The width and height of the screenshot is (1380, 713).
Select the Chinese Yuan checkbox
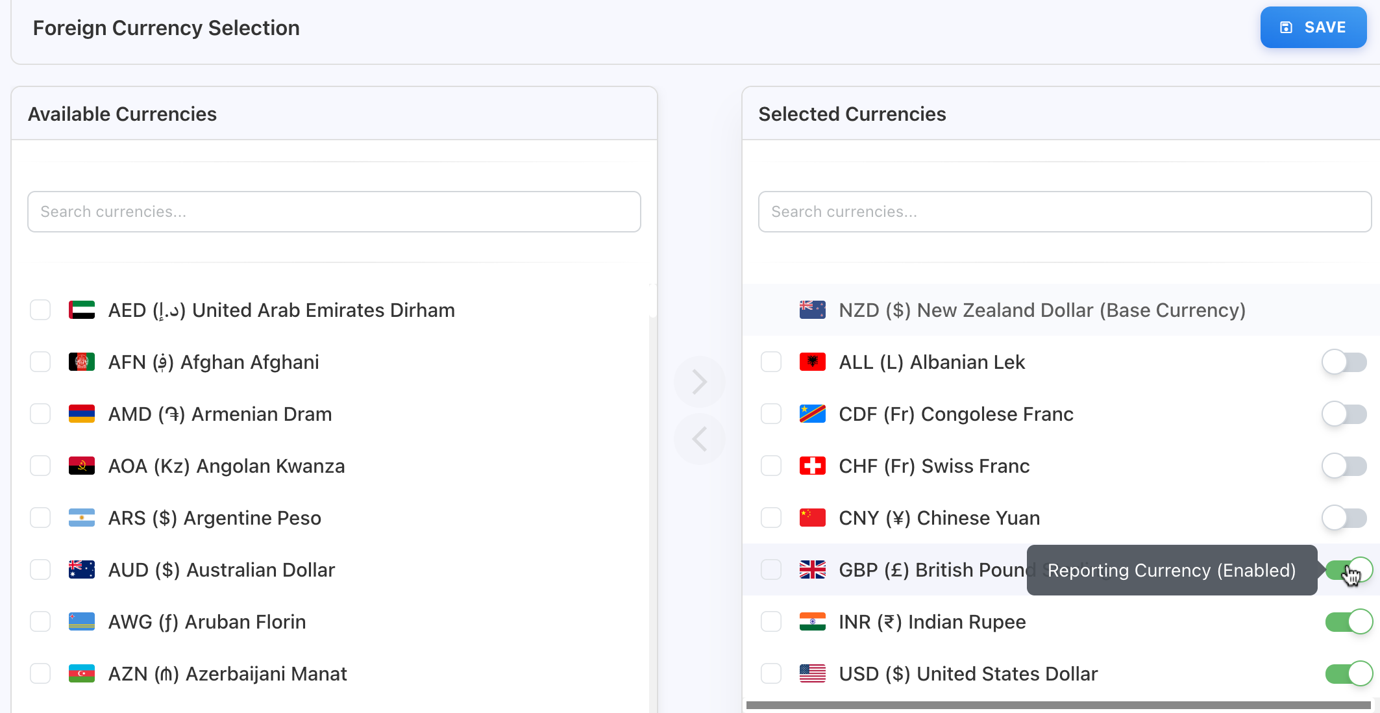(771, 518)
